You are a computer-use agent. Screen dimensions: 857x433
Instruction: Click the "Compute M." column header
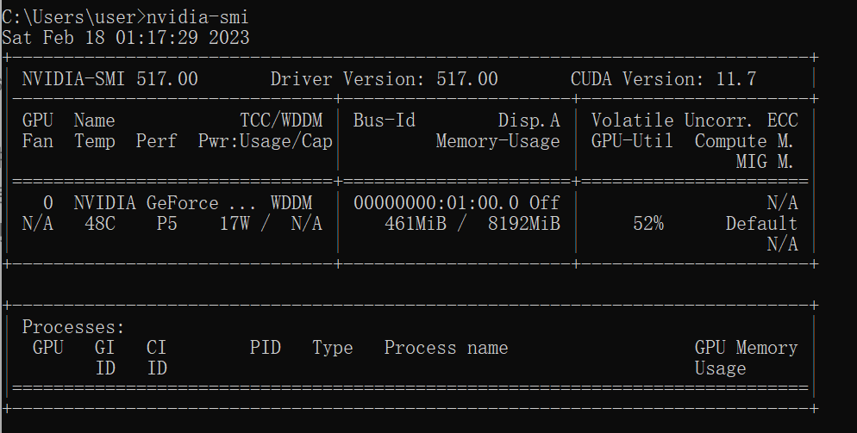click(744, 141)
